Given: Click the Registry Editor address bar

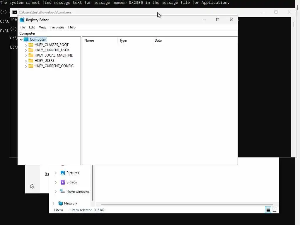Looking at the screenshot, I should pyautogui.click(x=128, y=33).
